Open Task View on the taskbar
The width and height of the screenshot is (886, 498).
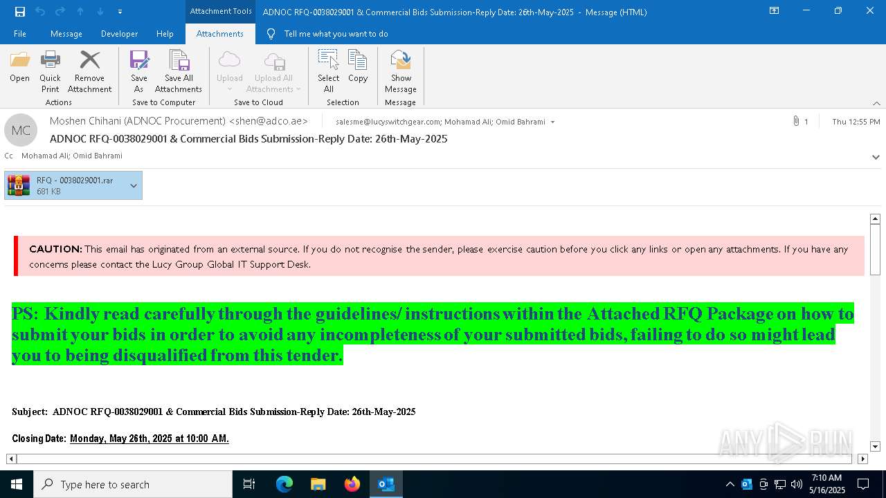tap(249, 484)
